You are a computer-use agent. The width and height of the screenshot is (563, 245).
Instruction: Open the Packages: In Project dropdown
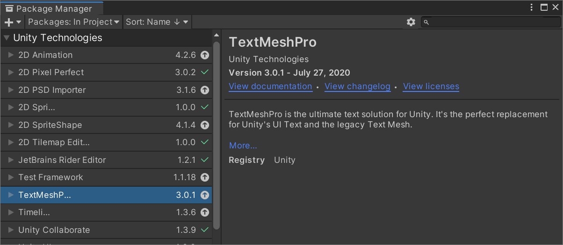pyautogui.click(x=73, y=22)
